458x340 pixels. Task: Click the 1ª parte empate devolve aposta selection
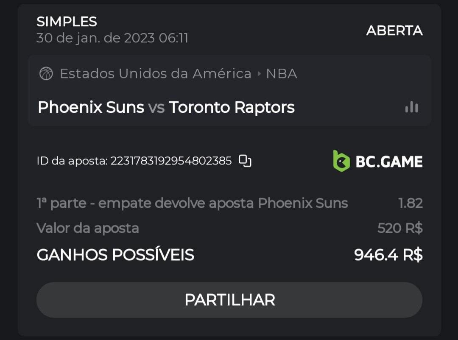click(192, 203)
